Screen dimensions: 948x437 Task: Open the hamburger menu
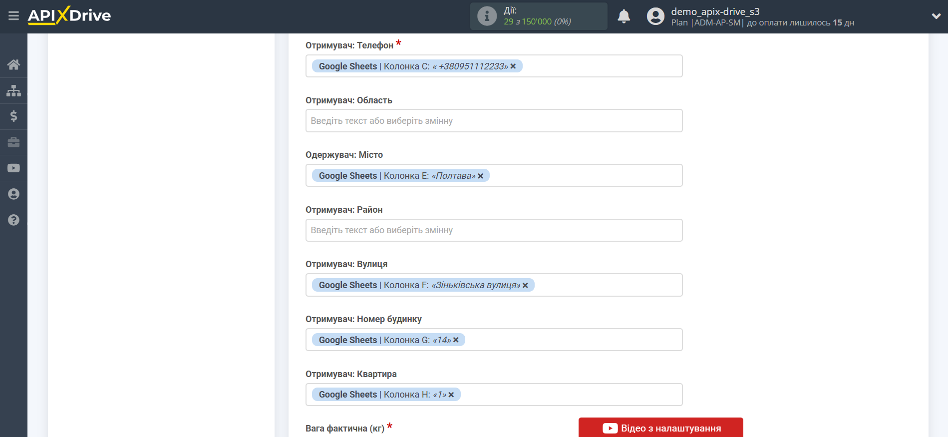tap(13, 16)
